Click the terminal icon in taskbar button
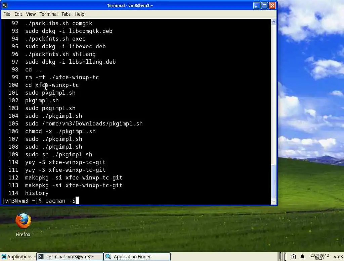 [41, 257]
